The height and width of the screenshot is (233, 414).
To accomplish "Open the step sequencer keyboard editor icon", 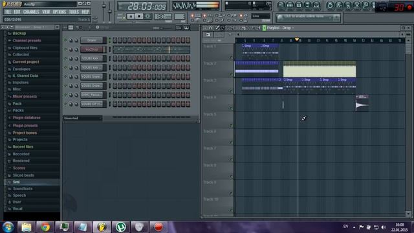I will [x=186, y=27].
